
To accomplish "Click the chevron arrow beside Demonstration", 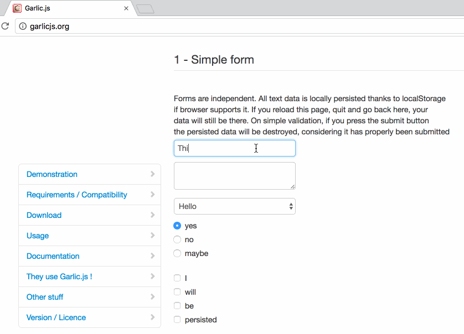I will [152, 174].
